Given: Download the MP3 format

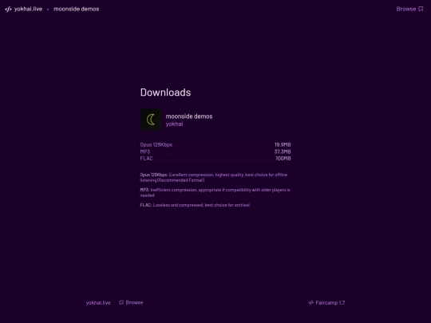Looking at the screenshot, I should coord(145,152).
